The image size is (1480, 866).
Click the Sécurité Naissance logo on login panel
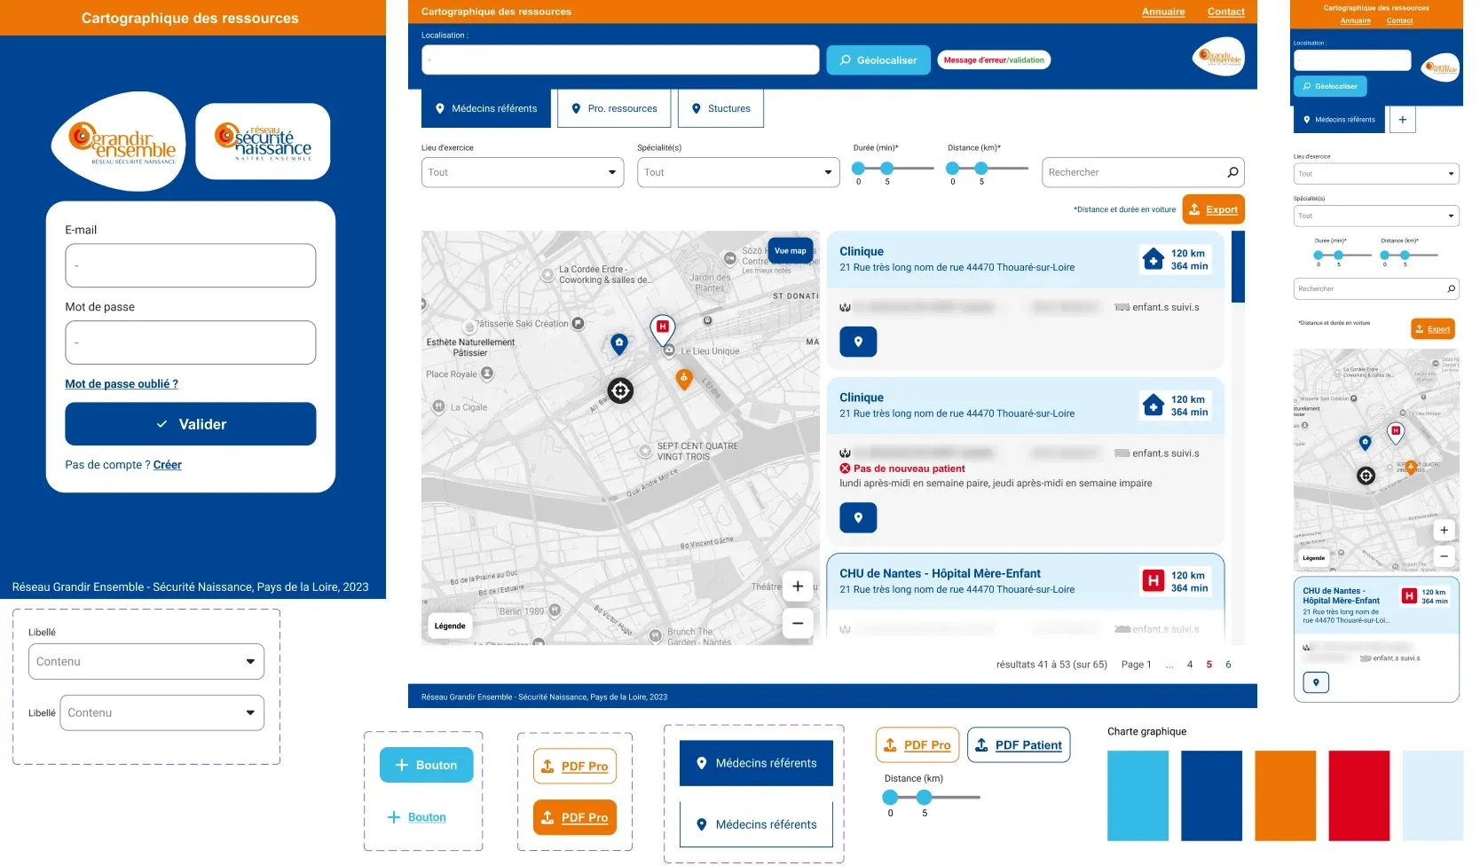[263, 141]
